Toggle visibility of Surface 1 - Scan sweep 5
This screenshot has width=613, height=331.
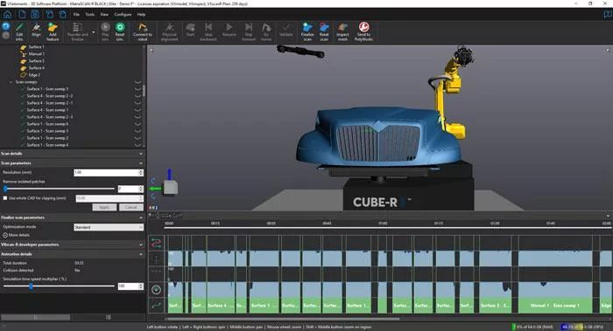137,89
